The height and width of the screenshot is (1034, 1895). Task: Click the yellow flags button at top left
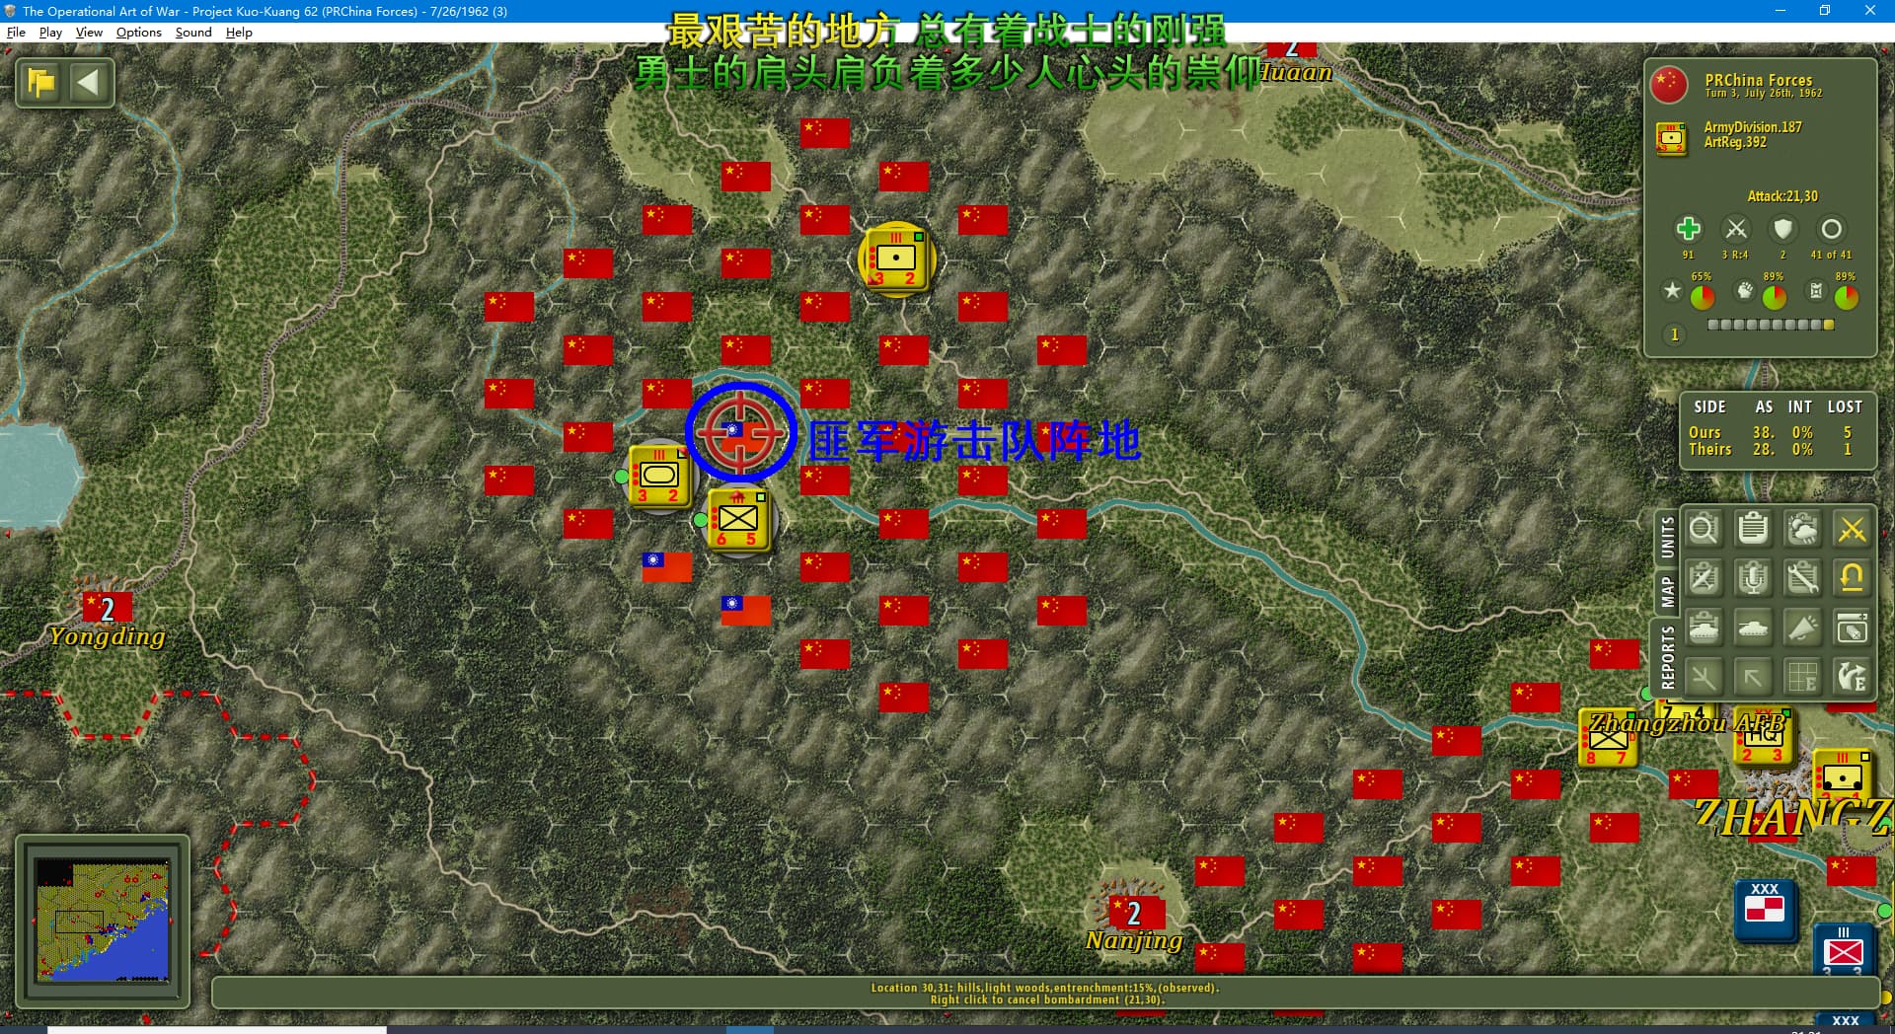click(x=41, y=83)
